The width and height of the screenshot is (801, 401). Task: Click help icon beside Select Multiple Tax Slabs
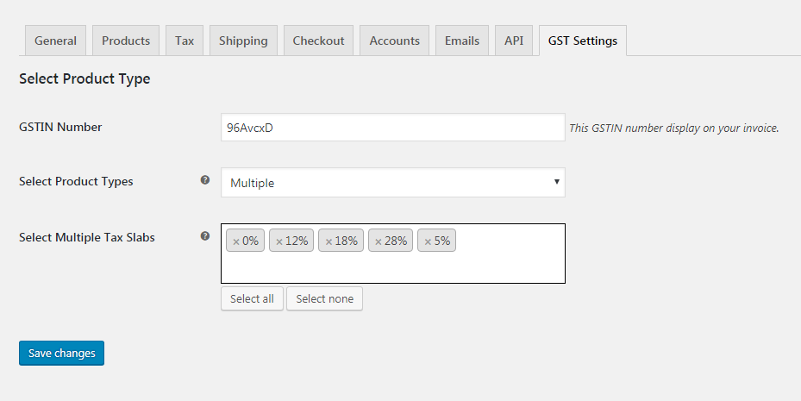coord(205,235)
